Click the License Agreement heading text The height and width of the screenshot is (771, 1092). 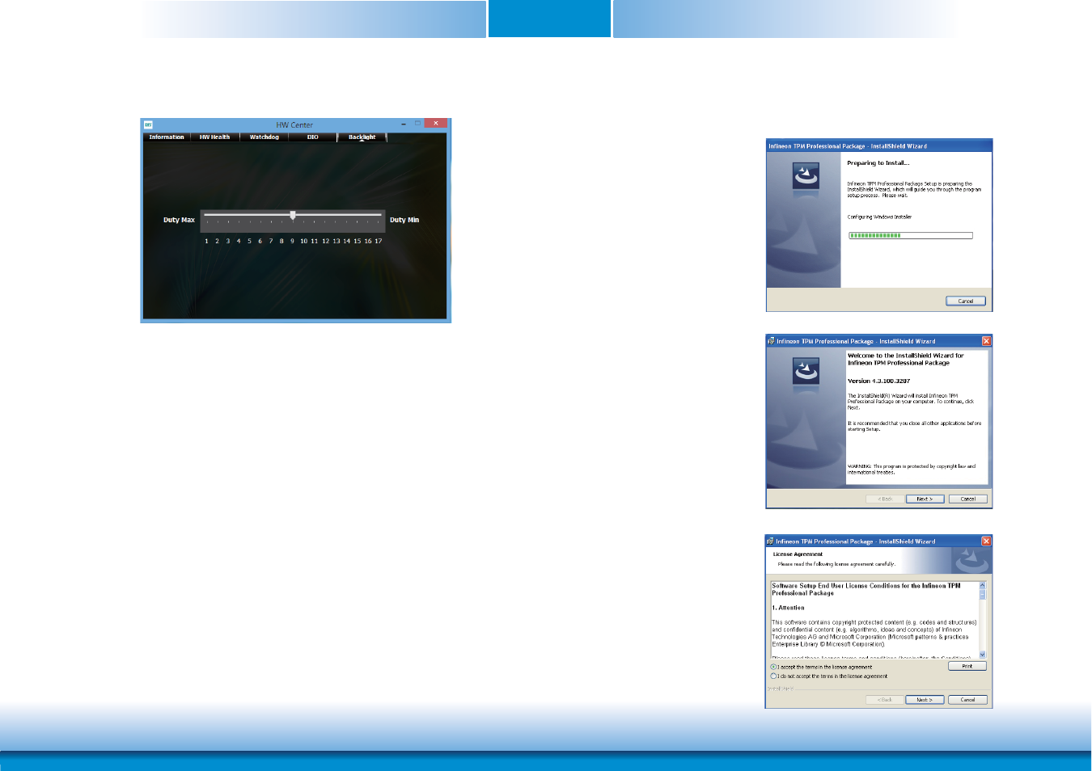pos(798,554)
